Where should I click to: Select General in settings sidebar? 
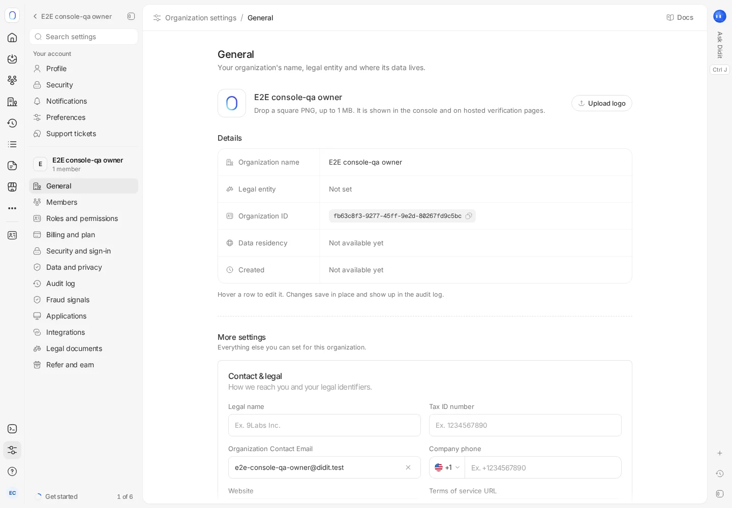click(83, 186)
